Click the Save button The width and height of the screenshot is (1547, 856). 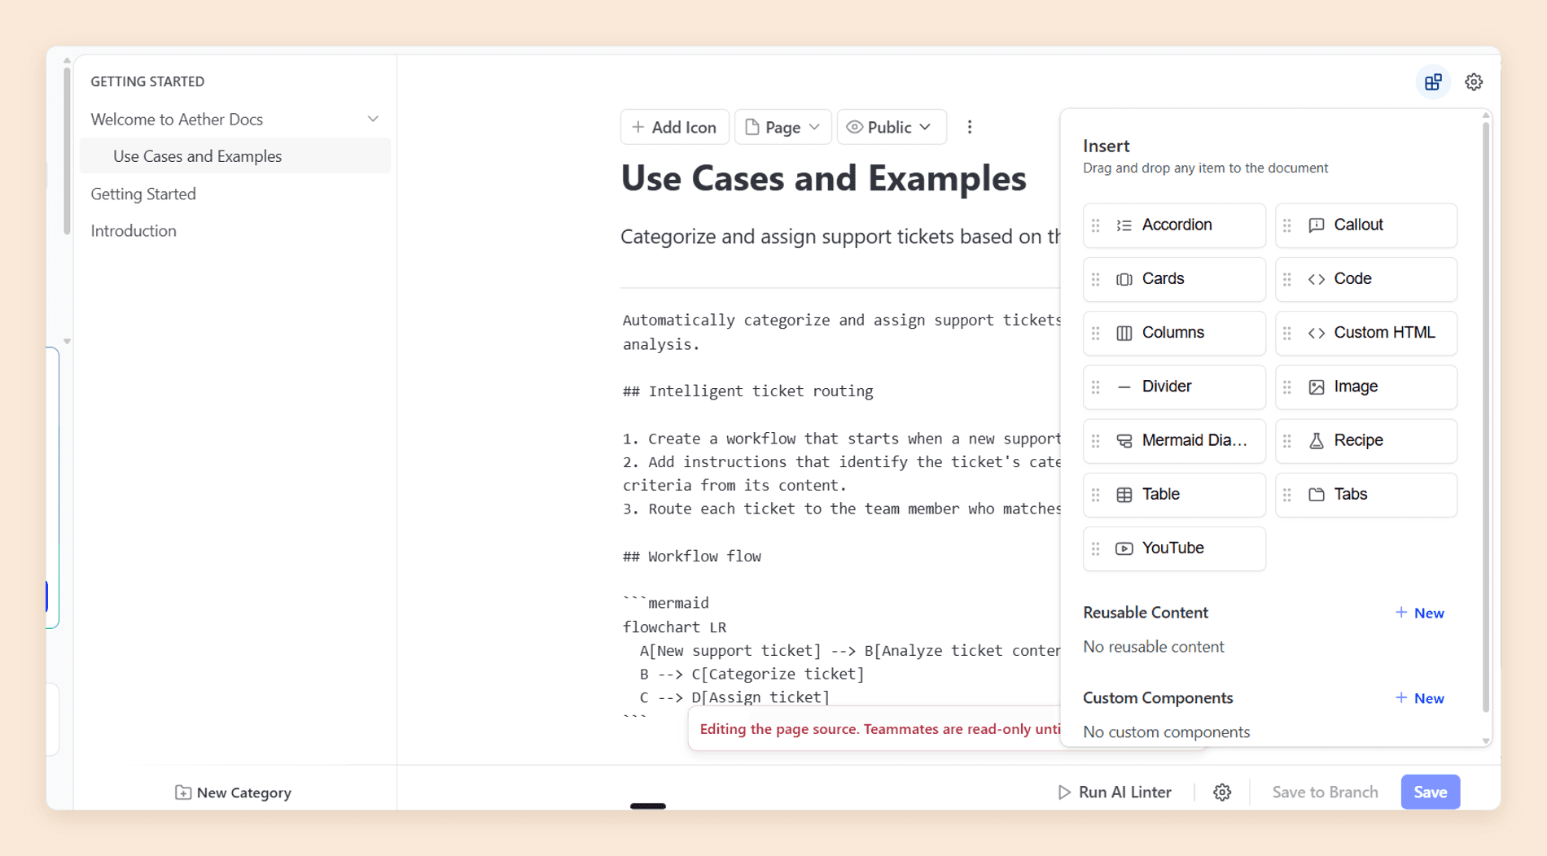click(1430, 792)
